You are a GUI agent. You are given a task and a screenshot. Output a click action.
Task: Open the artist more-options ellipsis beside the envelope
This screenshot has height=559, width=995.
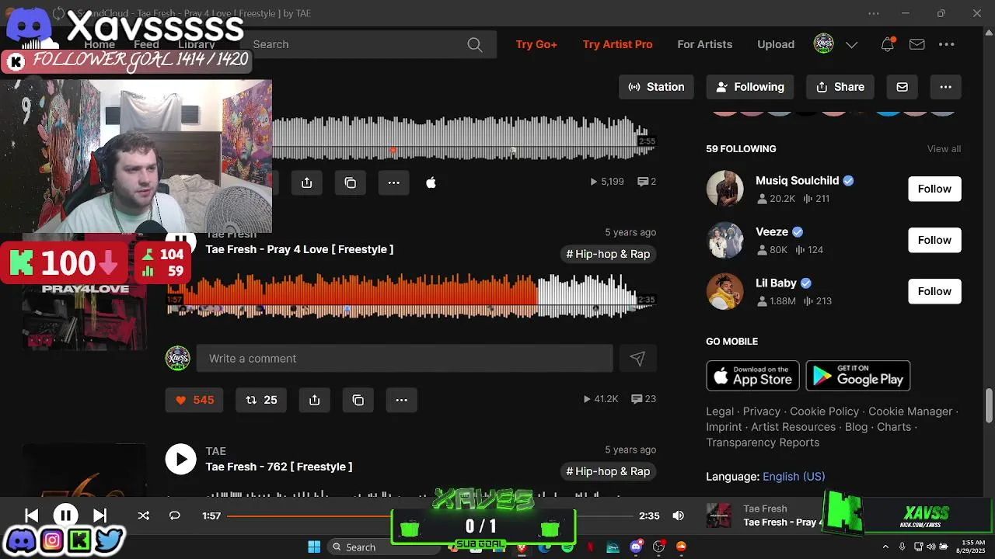[x=946, y=87]
